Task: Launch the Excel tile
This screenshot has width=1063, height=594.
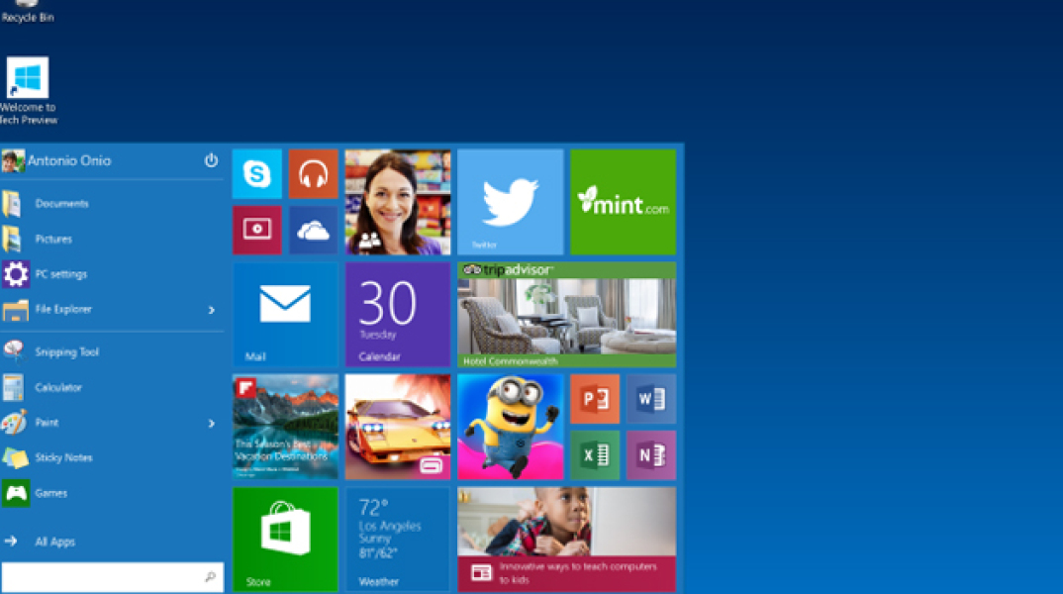Action: pos(595,455)
